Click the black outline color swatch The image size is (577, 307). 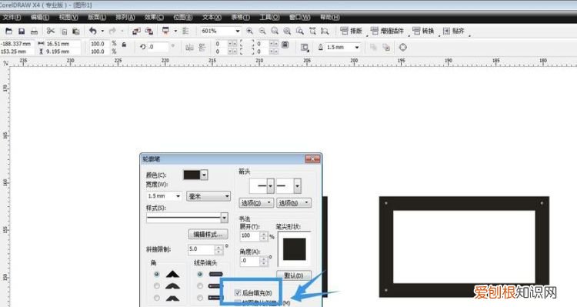(x=192, y=175)
